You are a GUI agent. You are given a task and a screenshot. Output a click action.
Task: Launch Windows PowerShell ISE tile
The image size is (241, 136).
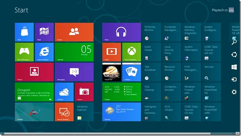click(x=211, y=92)
